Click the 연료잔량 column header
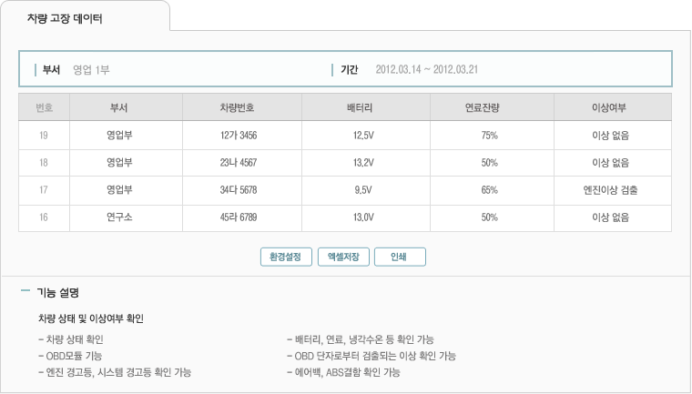Viewport: 692px width, 394px height. point(492,107)
